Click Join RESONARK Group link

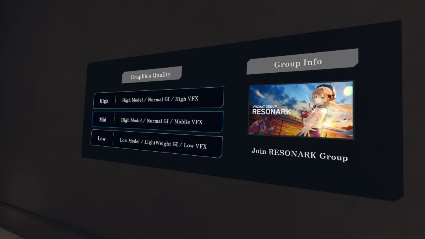(x=299, y=154)
